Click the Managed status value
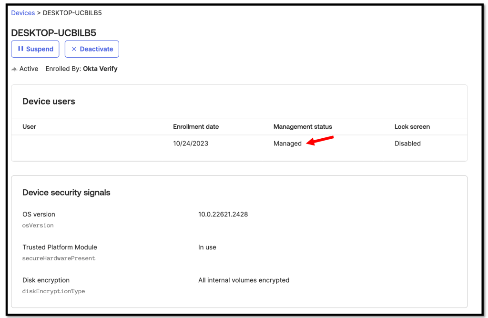 pyautogui.click(x=287, y=144)
